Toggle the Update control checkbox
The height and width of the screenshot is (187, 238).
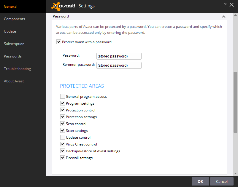coord(63,137)
